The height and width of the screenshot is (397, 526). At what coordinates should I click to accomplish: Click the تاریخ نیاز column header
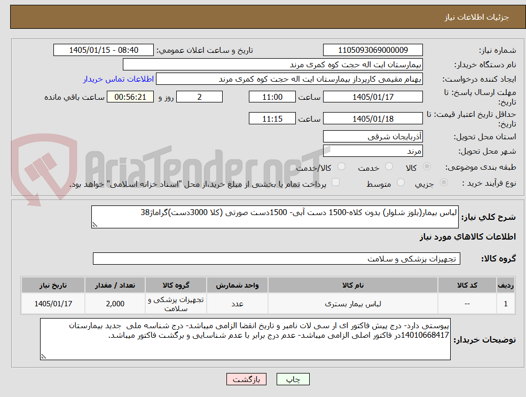pyautogui.click(x=53, y=285)
